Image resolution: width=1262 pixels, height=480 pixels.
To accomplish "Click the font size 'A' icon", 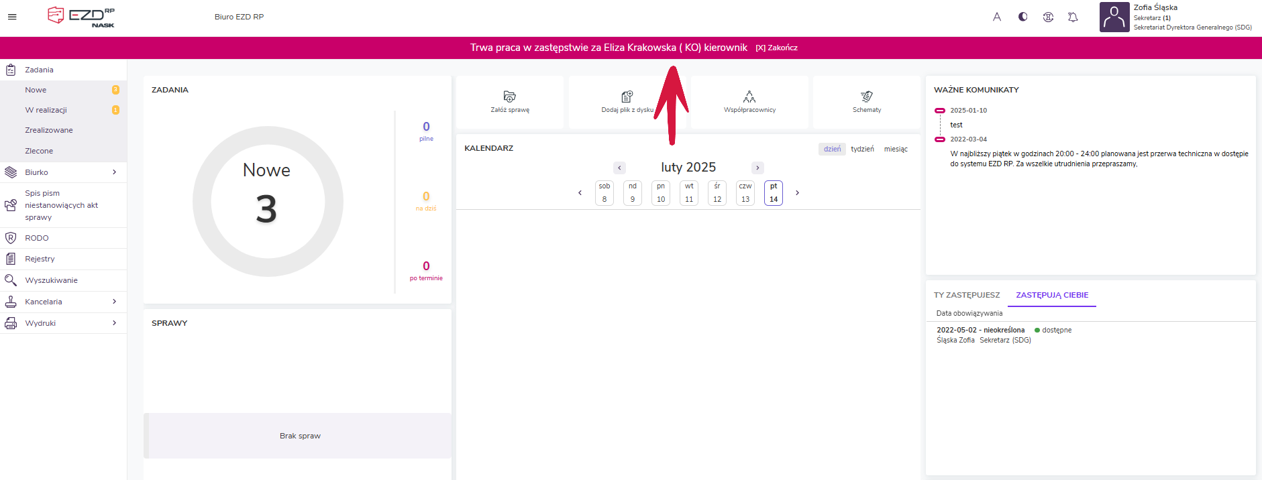I will coord(997,17).
